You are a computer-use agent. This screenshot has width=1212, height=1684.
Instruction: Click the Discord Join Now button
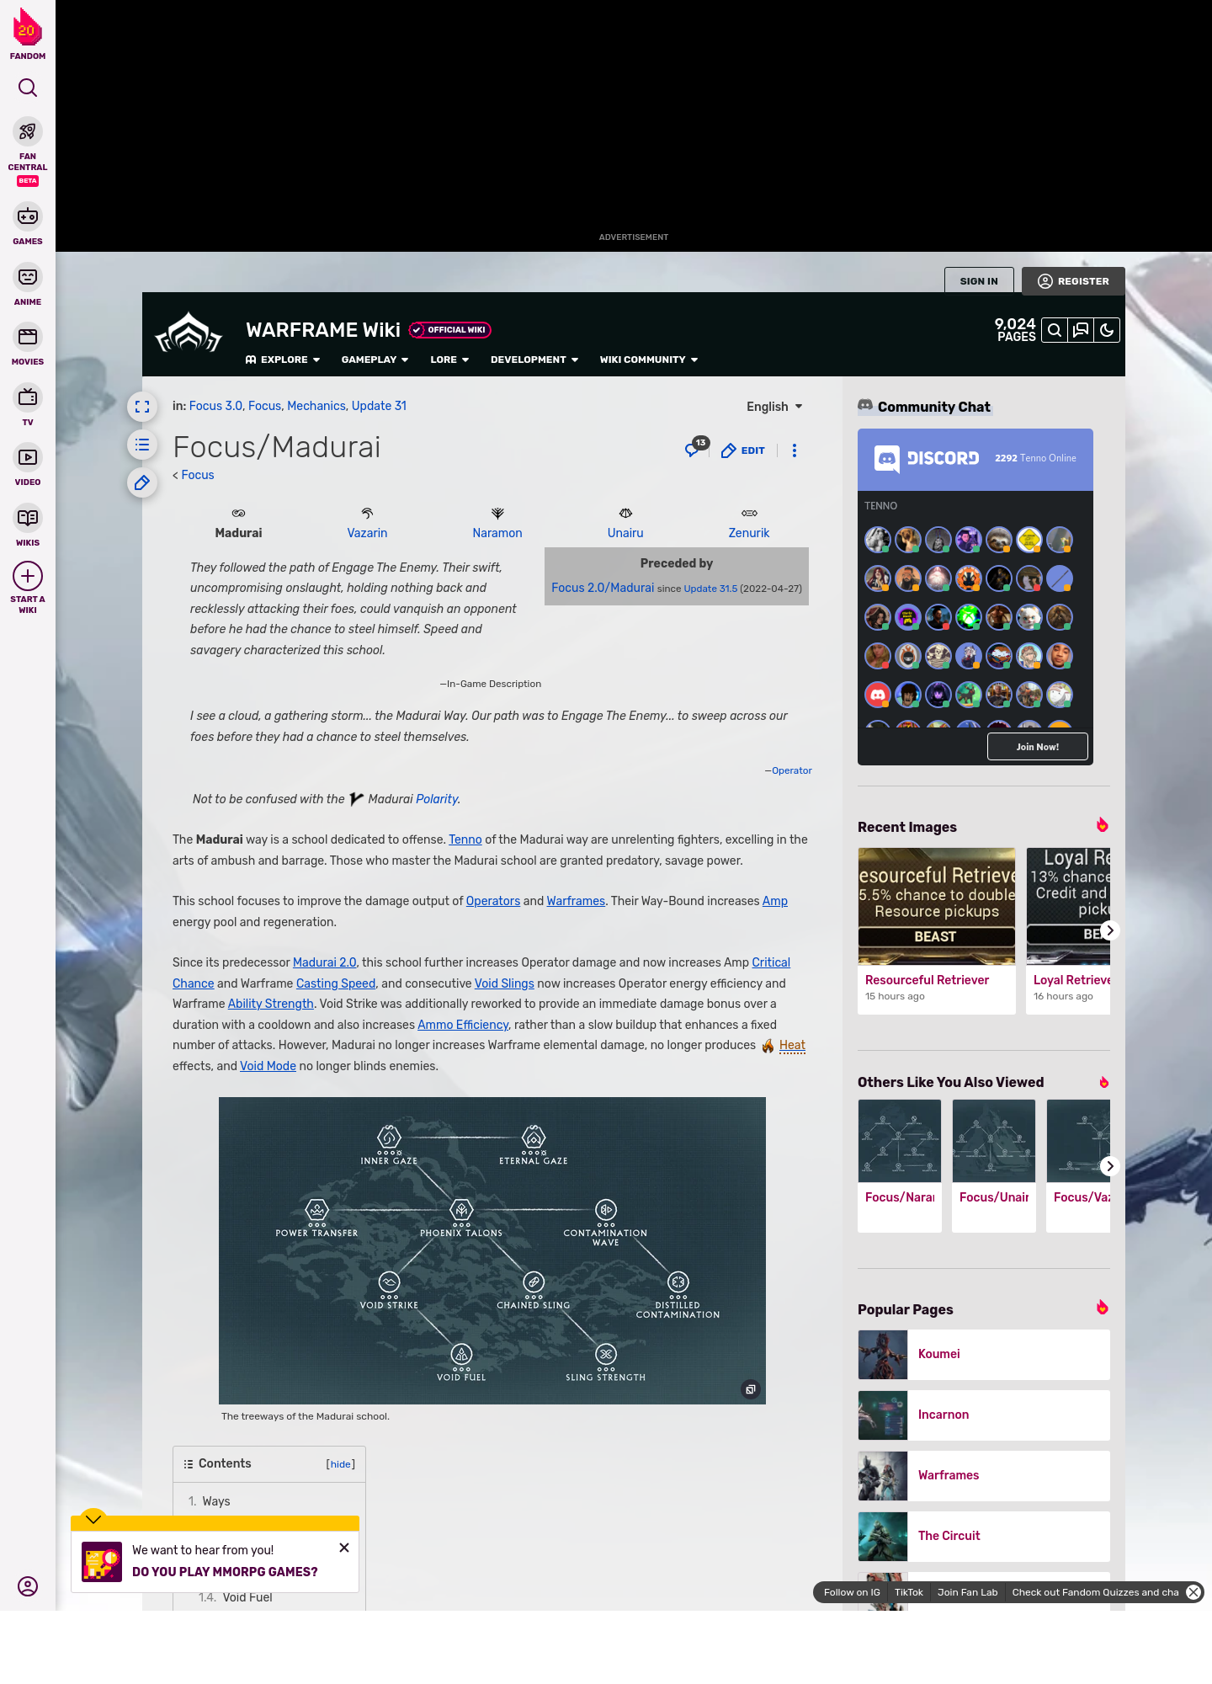click(x=1037, y=747)
